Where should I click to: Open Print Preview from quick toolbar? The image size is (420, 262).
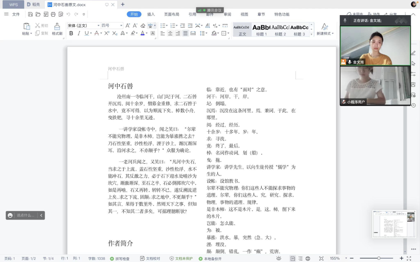pos(61,14)
